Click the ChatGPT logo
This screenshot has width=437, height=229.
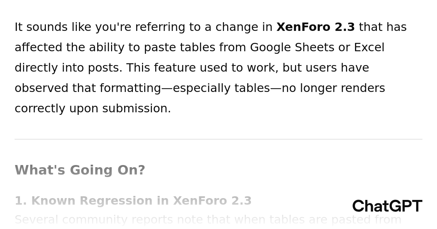coord(387,206)
